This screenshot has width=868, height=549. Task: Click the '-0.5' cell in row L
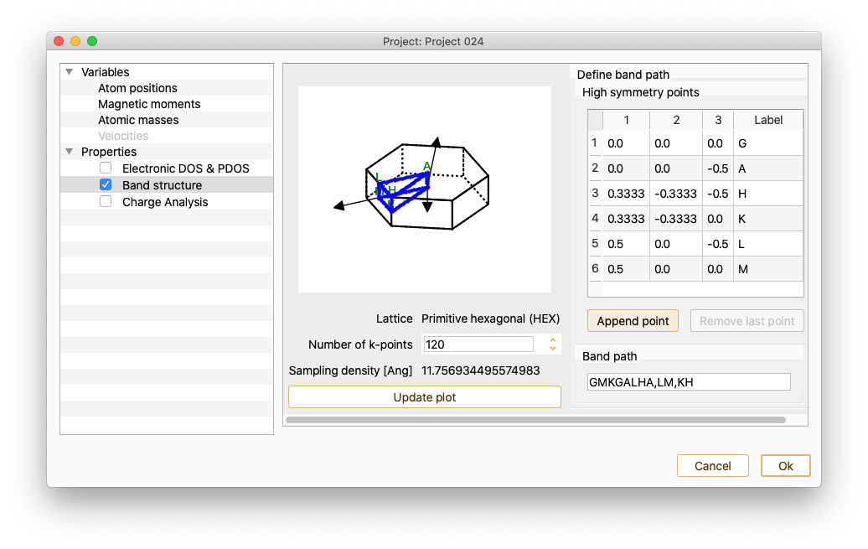718,244
